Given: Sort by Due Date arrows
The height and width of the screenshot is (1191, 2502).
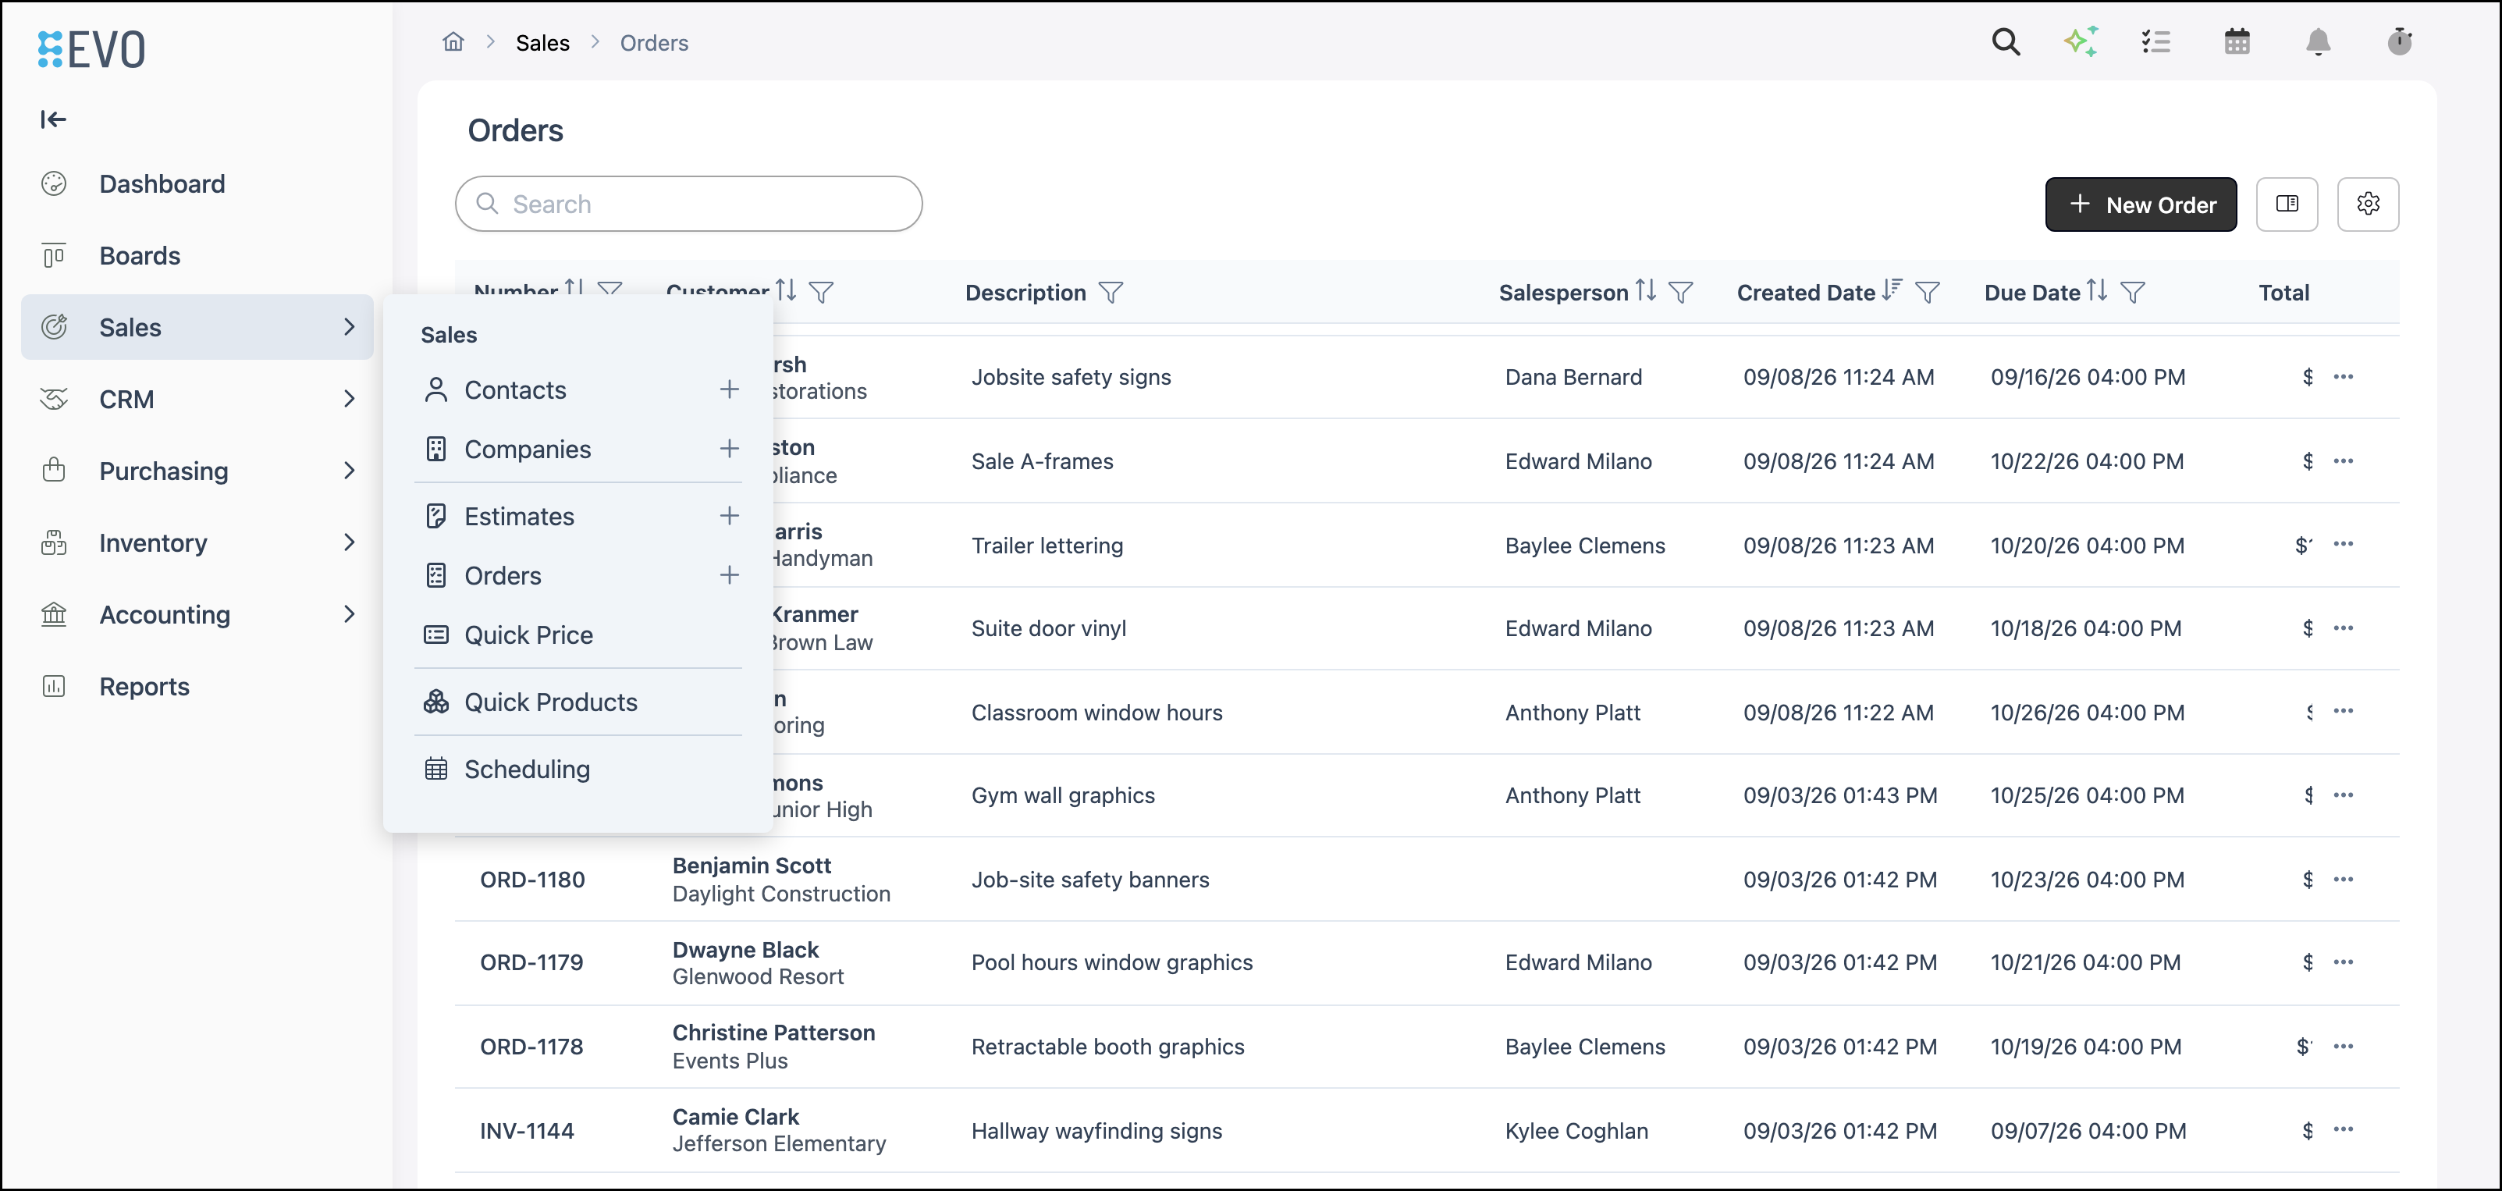Looking at the screenshot, I should (x=2097, y=290).
